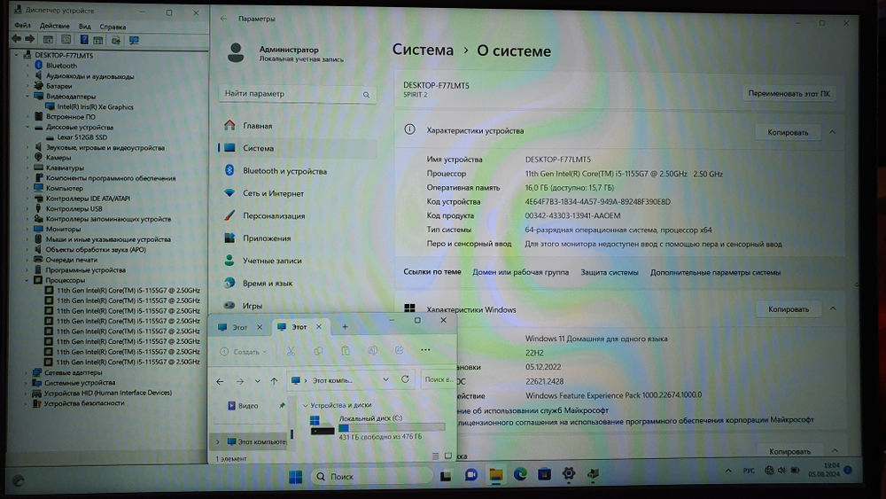Open the Вид menu in Device Manager

[85, 26]
